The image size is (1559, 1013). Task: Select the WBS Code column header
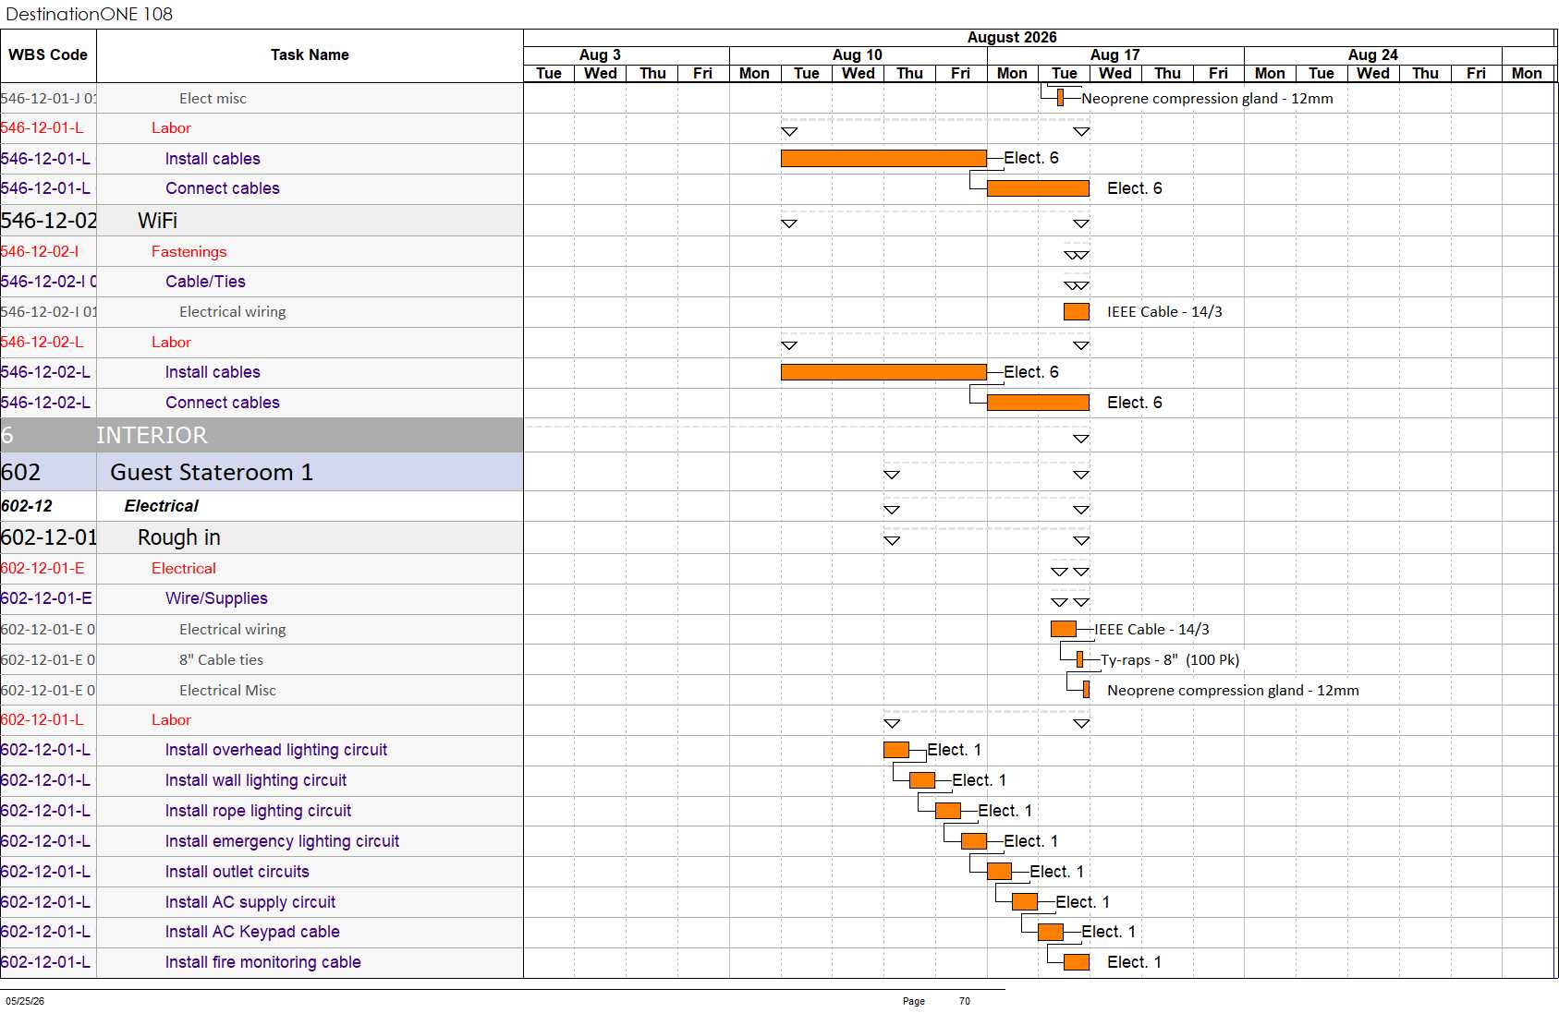pyautogui.click(x=48, y=55)
